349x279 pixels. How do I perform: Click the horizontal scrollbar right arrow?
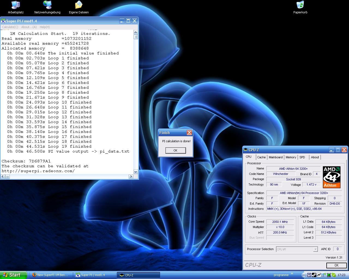(131, 177)
